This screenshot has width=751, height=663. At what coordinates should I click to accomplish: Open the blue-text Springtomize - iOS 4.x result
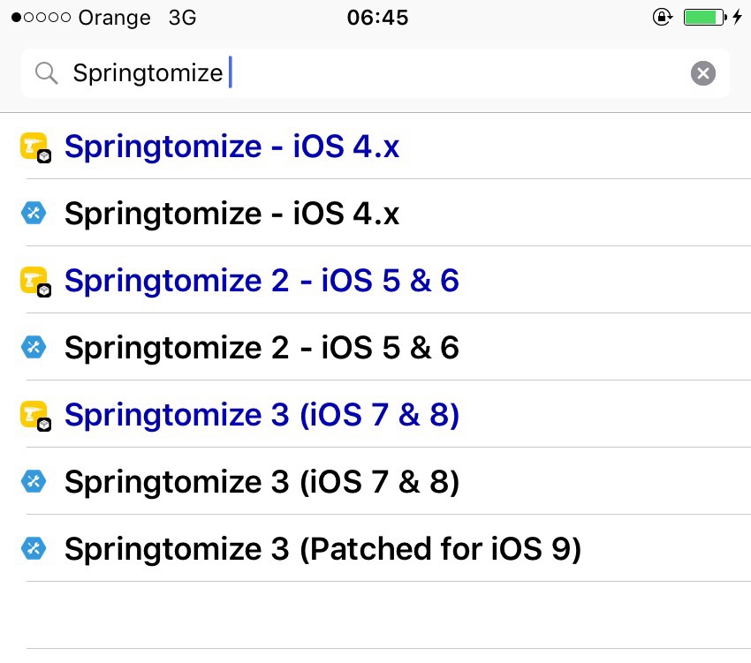(x=231, y=147)
